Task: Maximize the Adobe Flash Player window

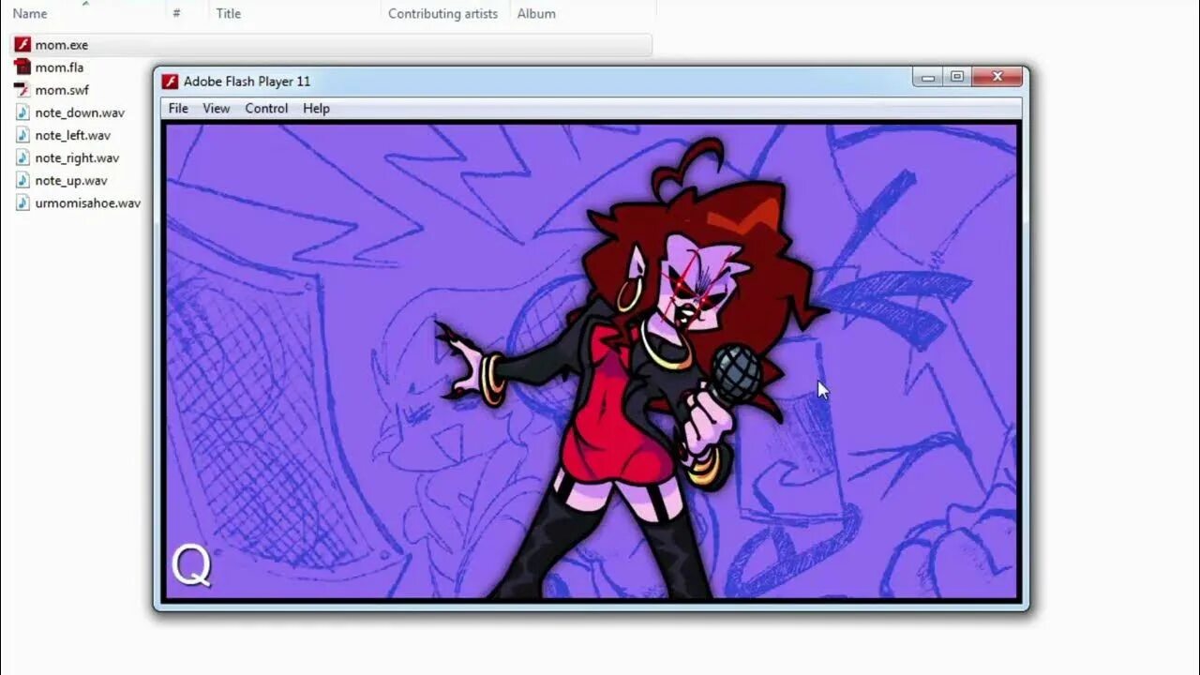Action: click(956, 78)
